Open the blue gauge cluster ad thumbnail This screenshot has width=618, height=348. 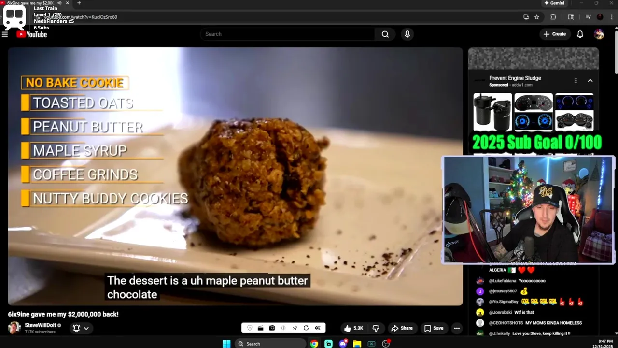point(574,112)
